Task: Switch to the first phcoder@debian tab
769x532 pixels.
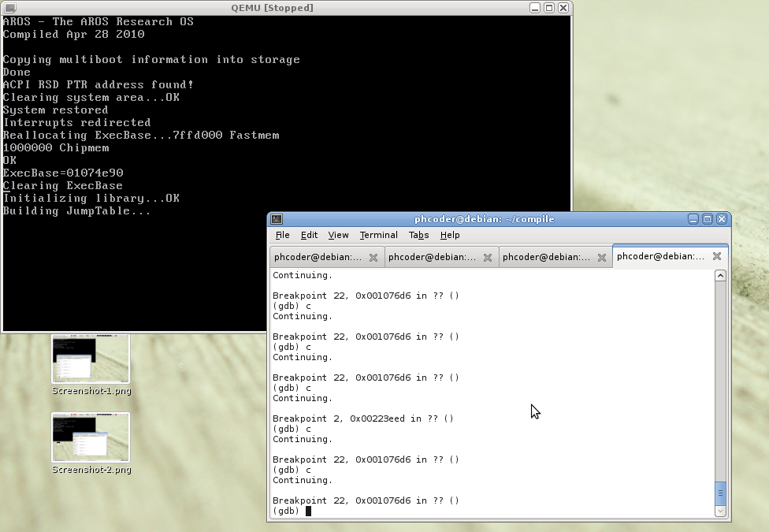Action: [319, 256]
